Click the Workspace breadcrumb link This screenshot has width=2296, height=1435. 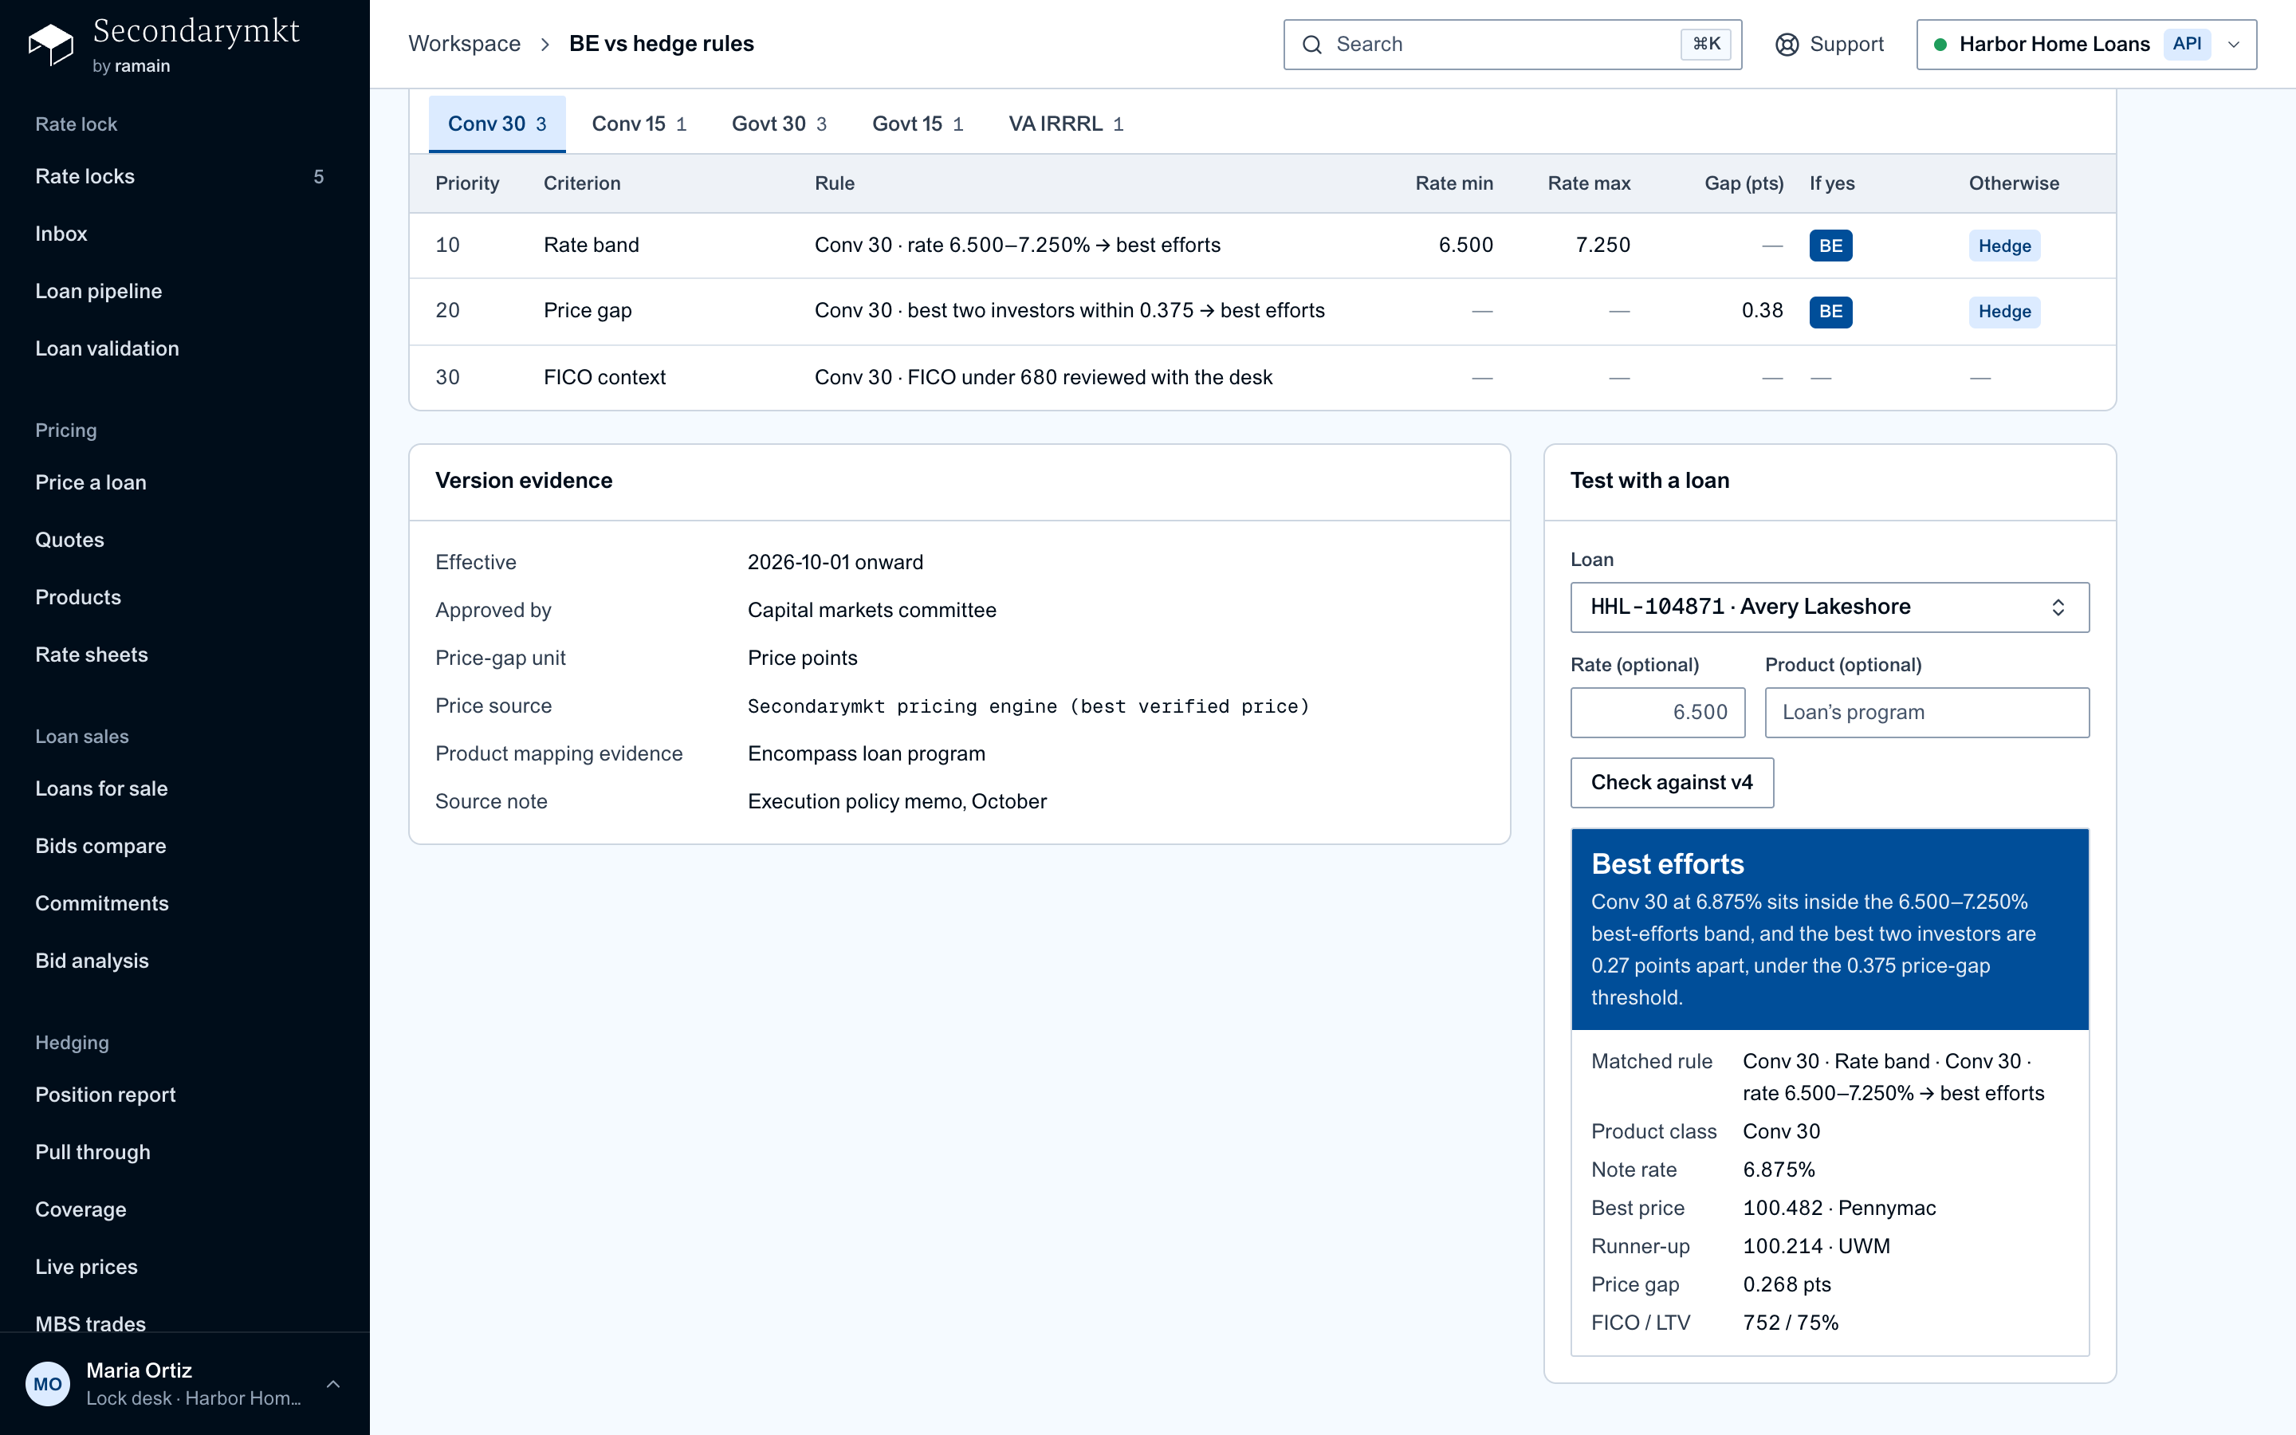coord(464,45)
